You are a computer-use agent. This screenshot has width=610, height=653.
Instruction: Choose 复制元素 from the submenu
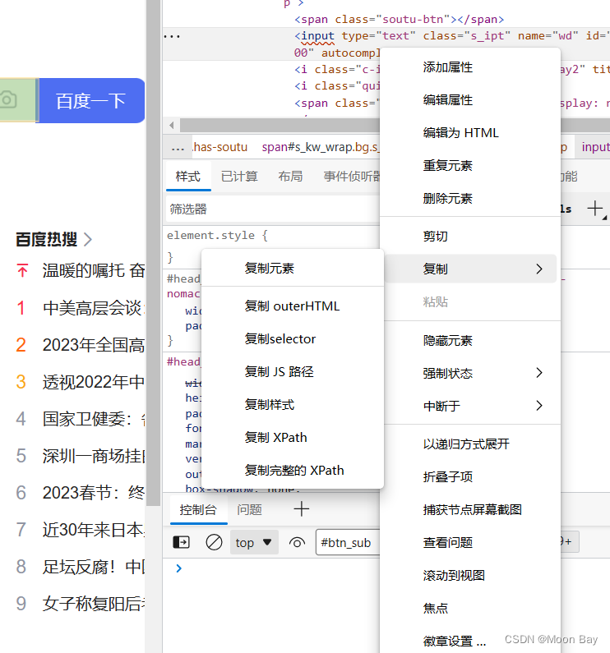pos(293,269)
